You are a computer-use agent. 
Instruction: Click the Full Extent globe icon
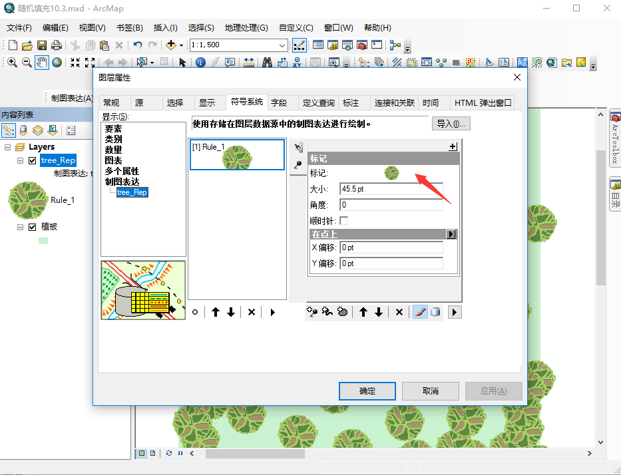(57, 63)
